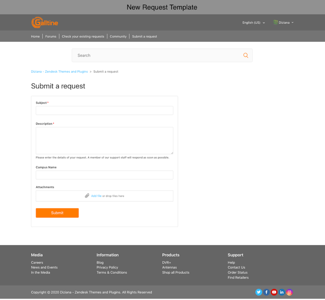Open the Instagram social icon
325x300 pixels.
pos(289,292)
